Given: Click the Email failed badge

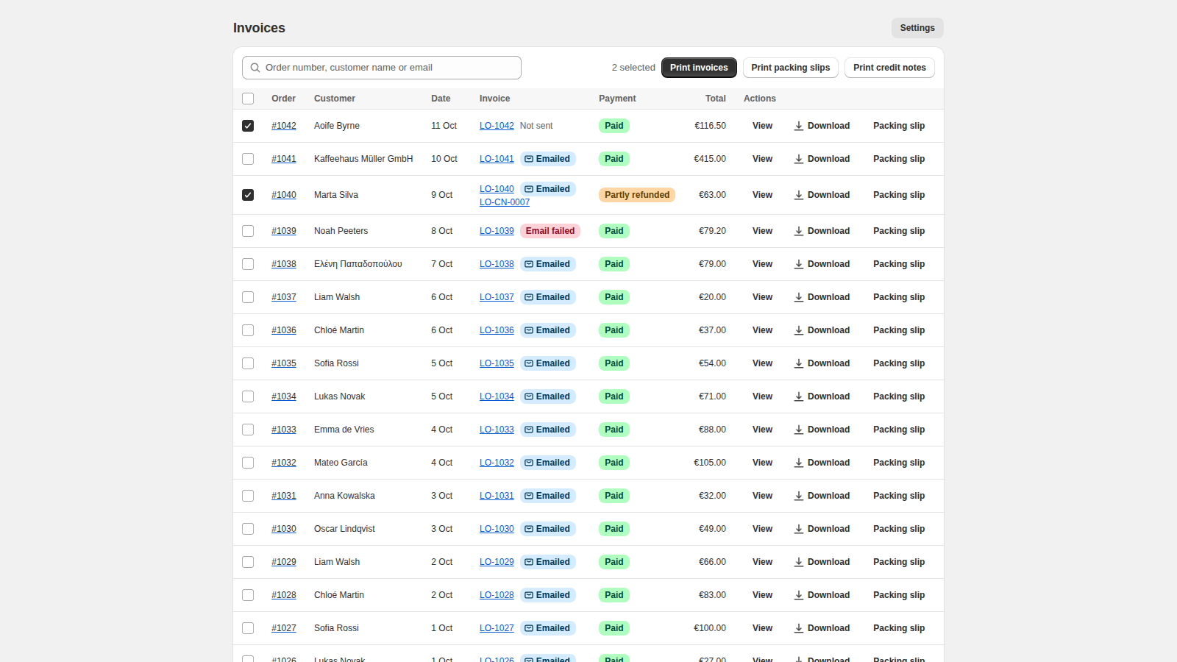Looking at the screenshot, I should coord(550,231).
